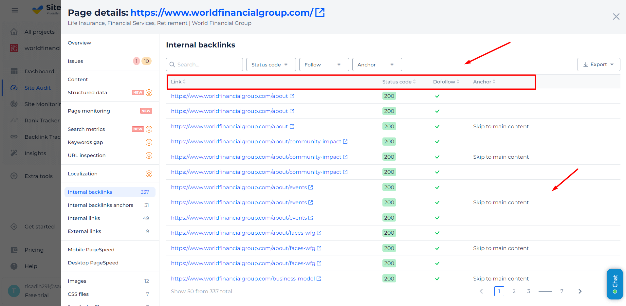Viewport: 626px width, 306px height.
Task: Open the first /about link's external icon
Action: click(292, 96)
